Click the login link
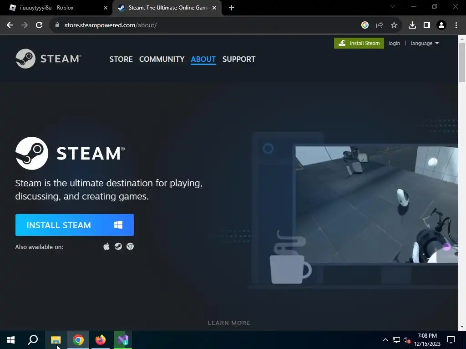 [394, 43]
